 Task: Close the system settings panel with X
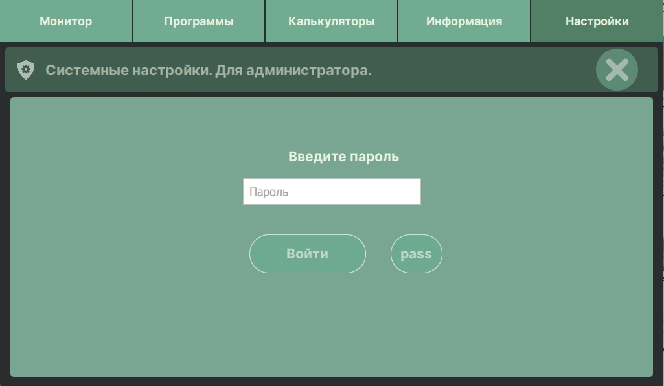point(617,70)
